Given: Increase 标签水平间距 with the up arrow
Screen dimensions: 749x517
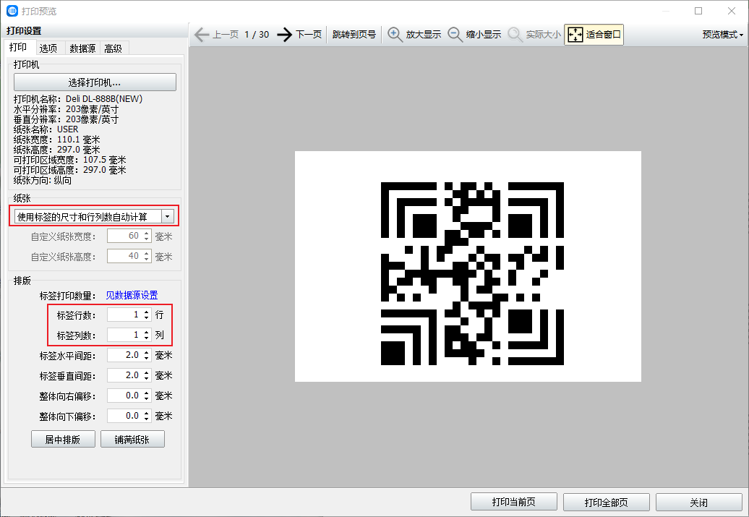Looking at the screenshot, I should [147, 352].
